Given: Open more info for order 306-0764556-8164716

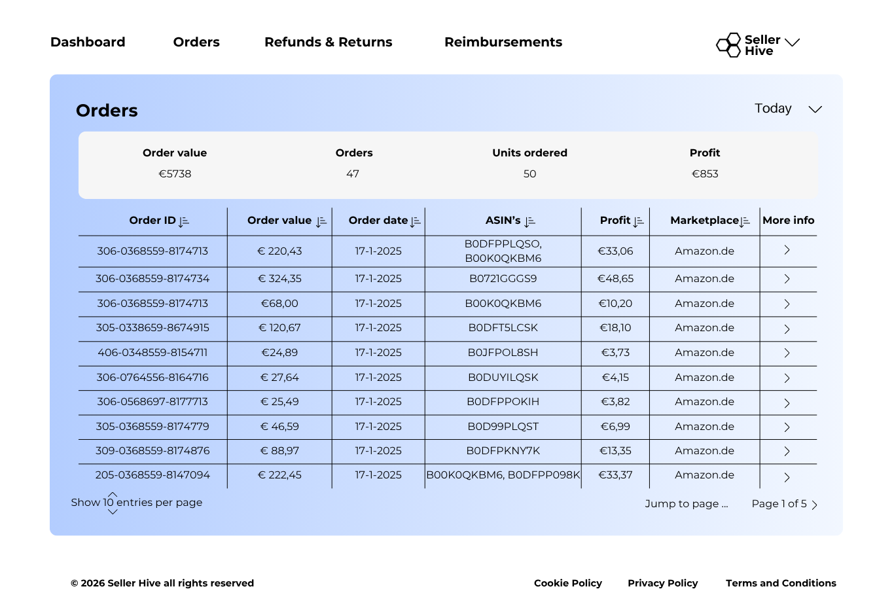Looking at the screenshot, I should 787,378.
